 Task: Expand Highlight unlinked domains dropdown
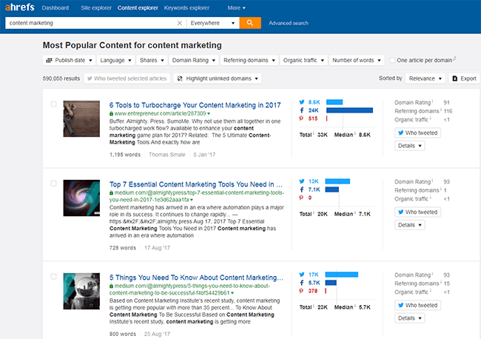(x=218, y=78)
